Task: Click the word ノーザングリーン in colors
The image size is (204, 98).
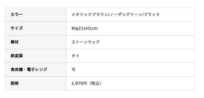Action: tap(125, 15)
